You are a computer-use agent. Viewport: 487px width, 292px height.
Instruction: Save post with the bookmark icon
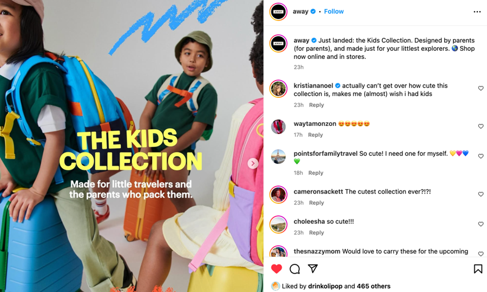tap(478, 269)
